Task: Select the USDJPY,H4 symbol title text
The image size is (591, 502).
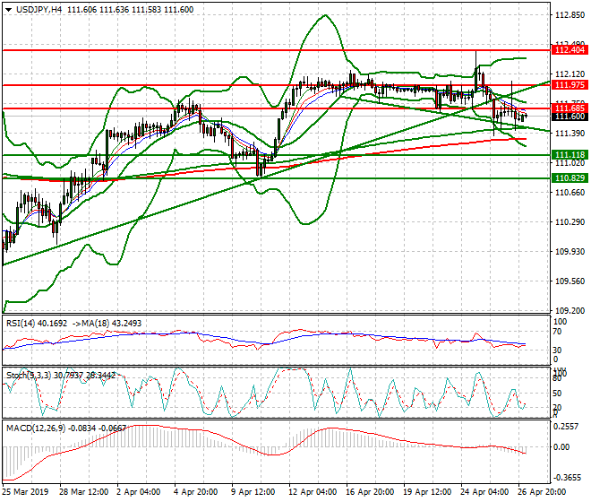Action: (x=39, y=10)
